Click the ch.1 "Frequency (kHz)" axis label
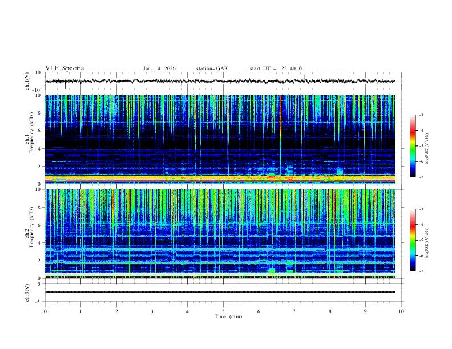Viewport: 452px width, 349px height. [x=31, y=132]
